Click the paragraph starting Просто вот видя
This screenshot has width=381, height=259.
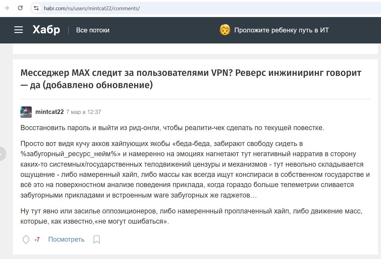[x=195, y=169]
